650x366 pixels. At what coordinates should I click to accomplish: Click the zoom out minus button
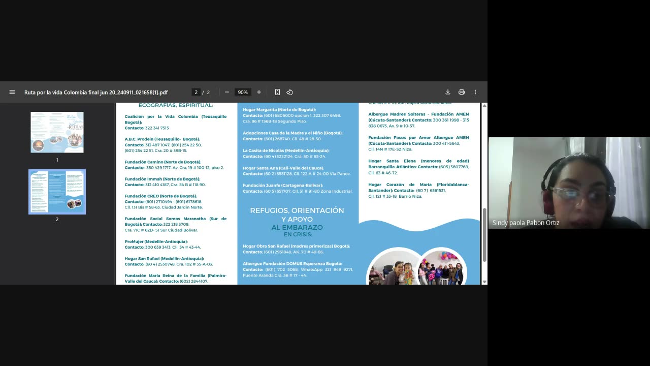227,92
